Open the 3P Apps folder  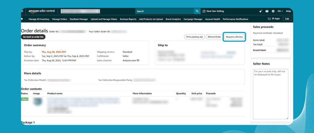[x=274, y=19]
